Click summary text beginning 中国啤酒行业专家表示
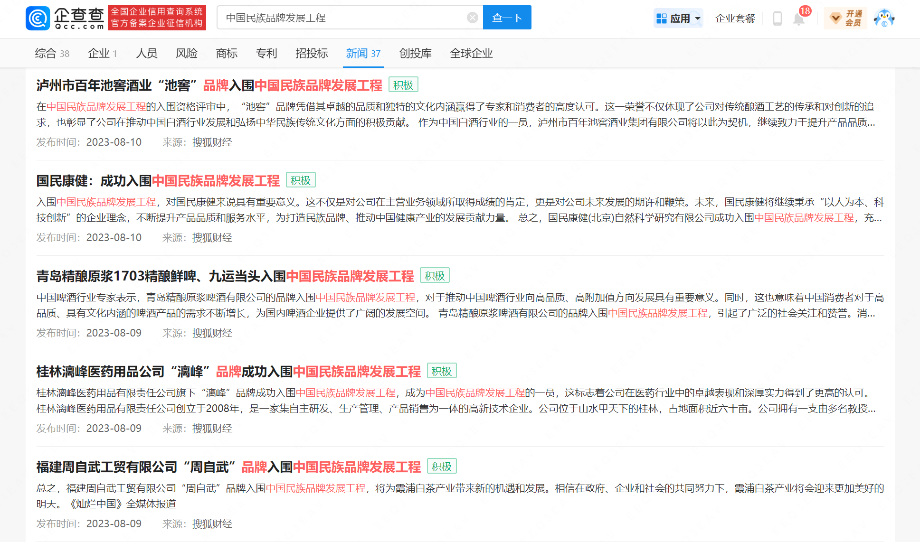 (460, 305)
